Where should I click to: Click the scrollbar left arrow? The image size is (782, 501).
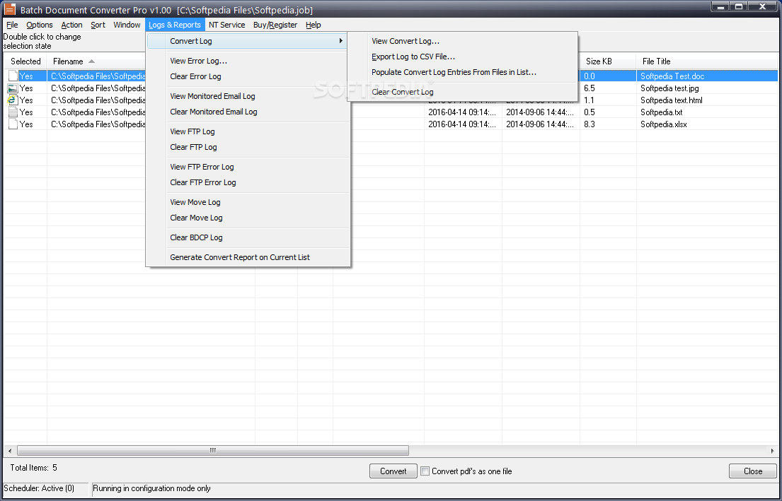click(x=10, y=451)
